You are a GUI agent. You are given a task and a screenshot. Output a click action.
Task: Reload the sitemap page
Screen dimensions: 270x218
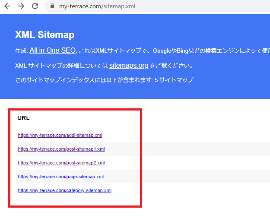click(x=35, y=6)
